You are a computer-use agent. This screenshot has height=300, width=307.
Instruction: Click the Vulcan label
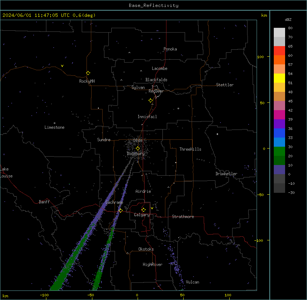[x=192, y=282]
